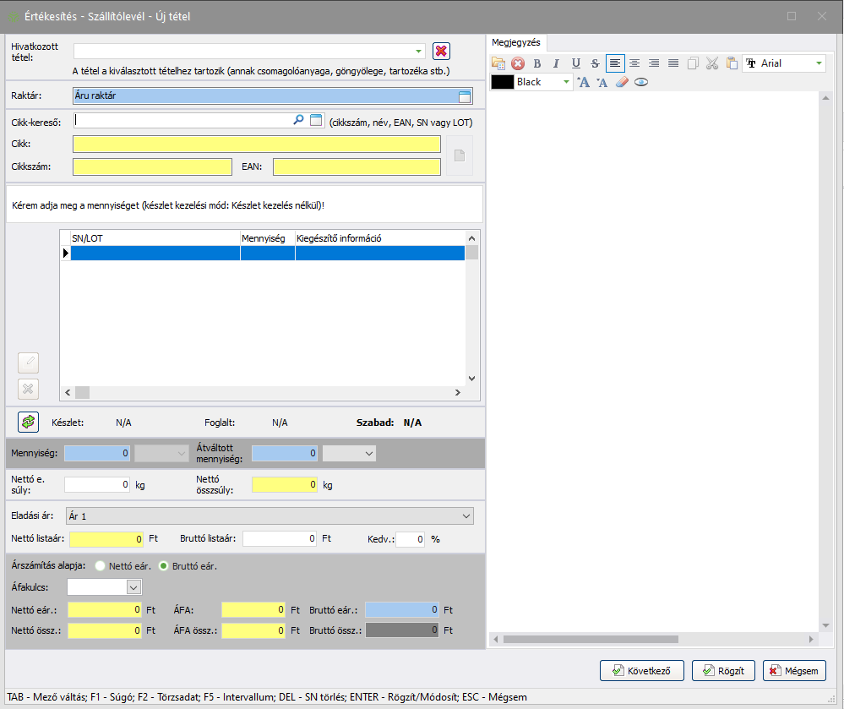The height and width of the screenshot is (709, 844).
Task: Select the Nettó eár. radio button
Action: (x=101, y=565)
